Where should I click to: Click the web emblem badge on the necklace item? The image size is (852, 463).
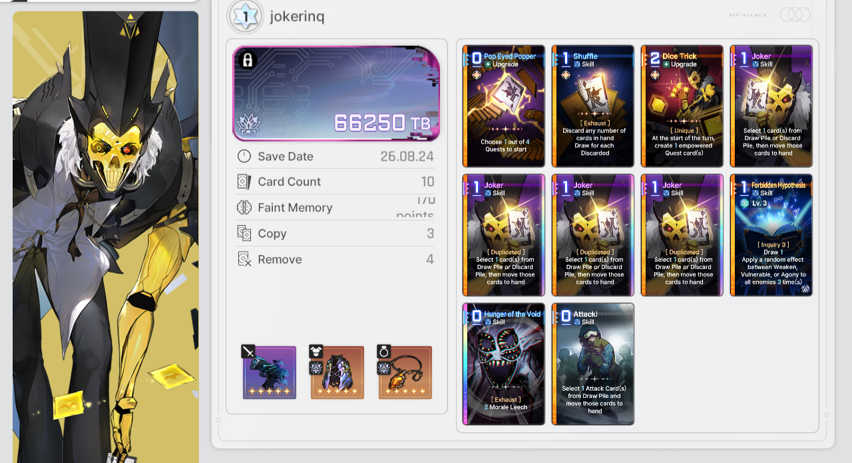[x=384, y=367]
